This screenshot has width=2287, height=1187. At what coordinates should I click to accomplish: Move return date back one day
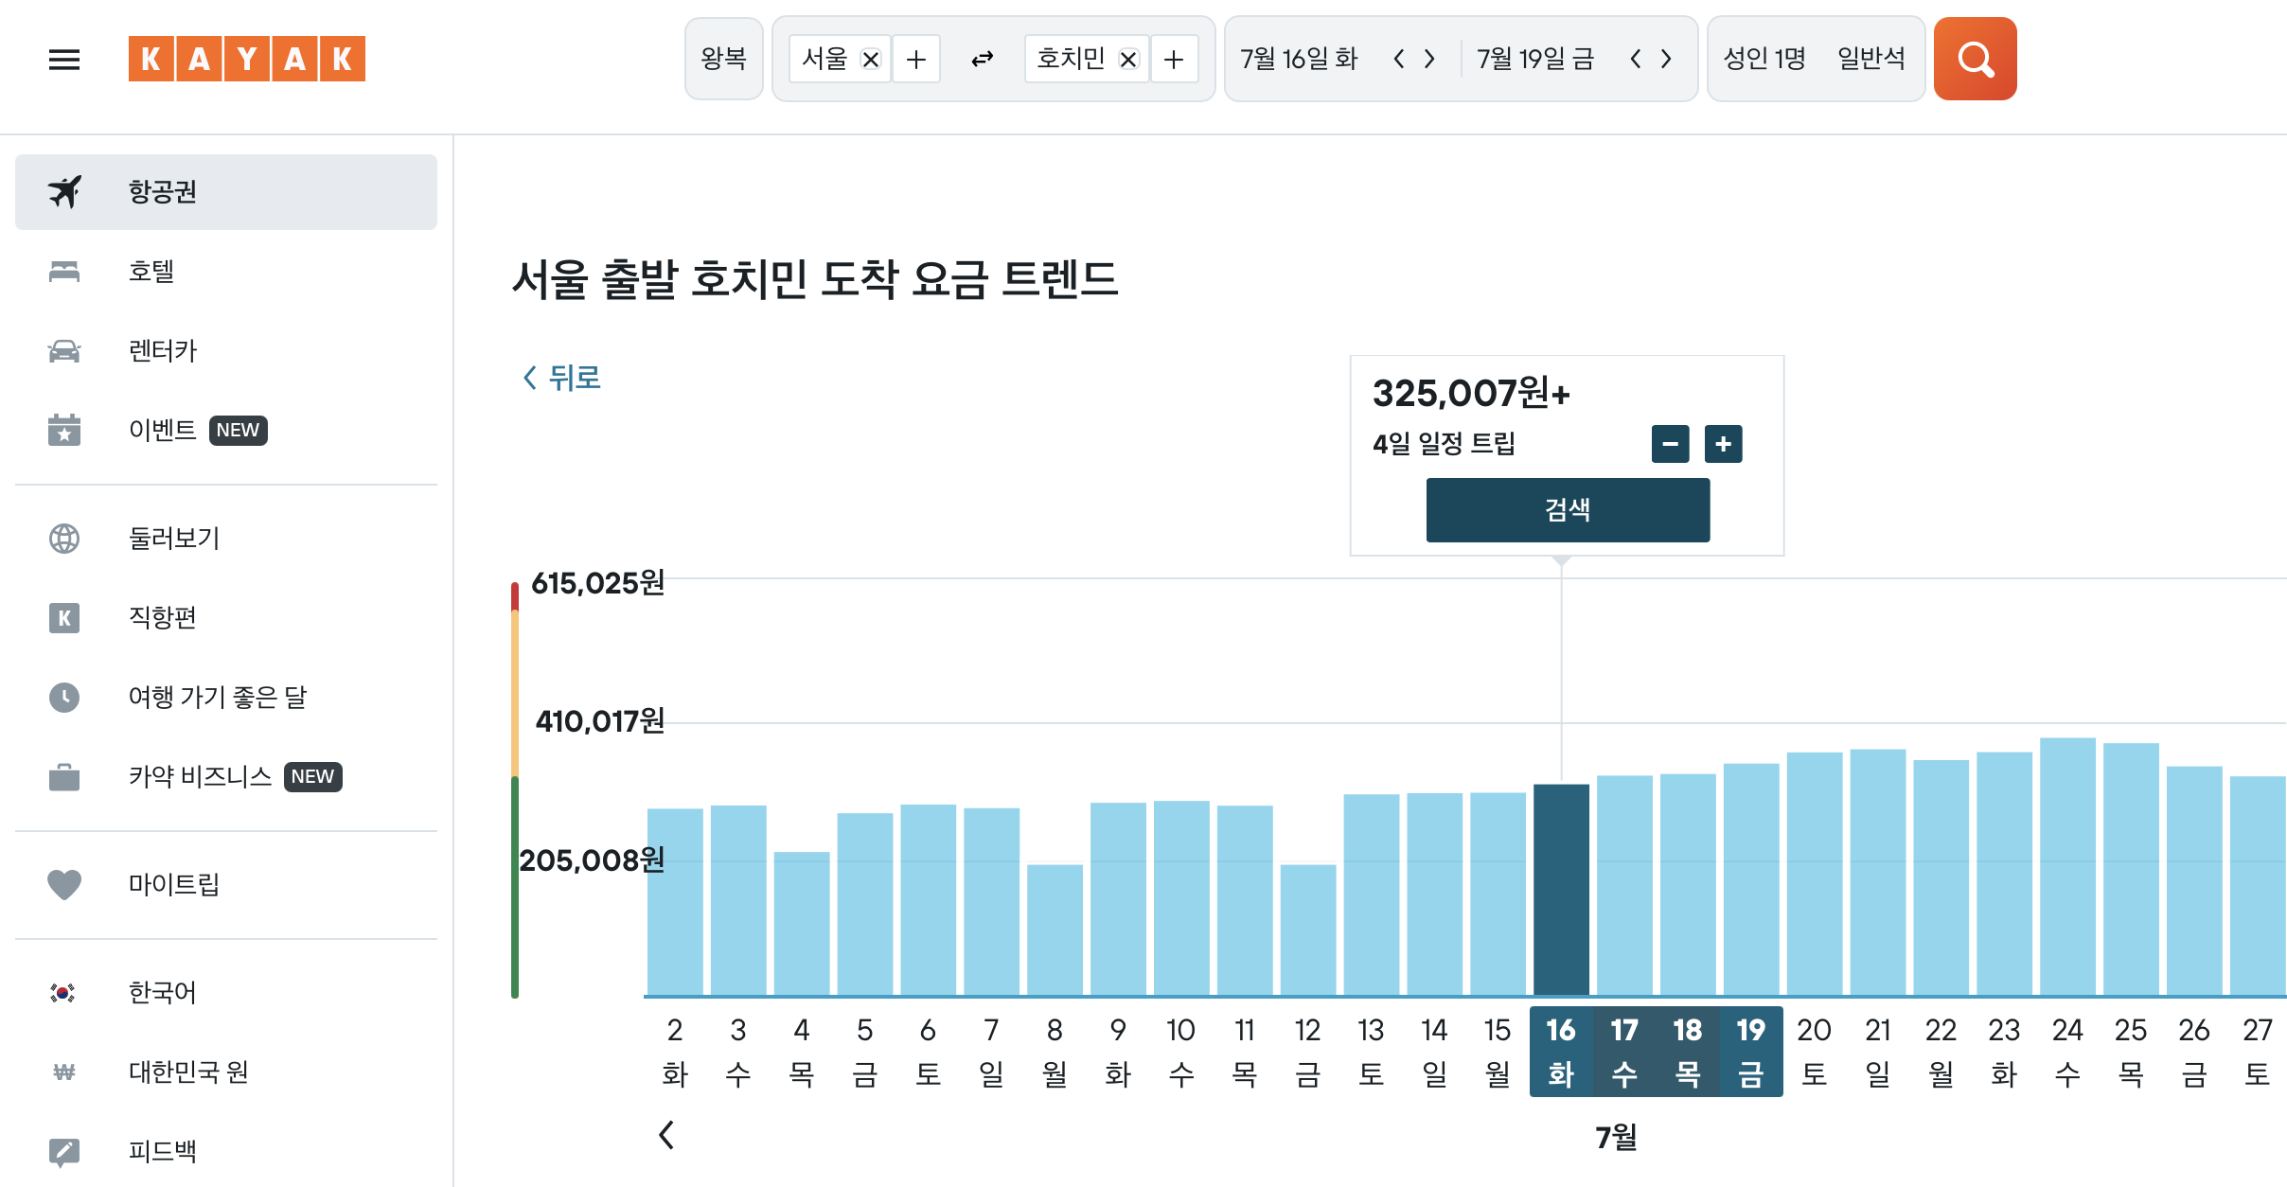[x=1635, y=60]
